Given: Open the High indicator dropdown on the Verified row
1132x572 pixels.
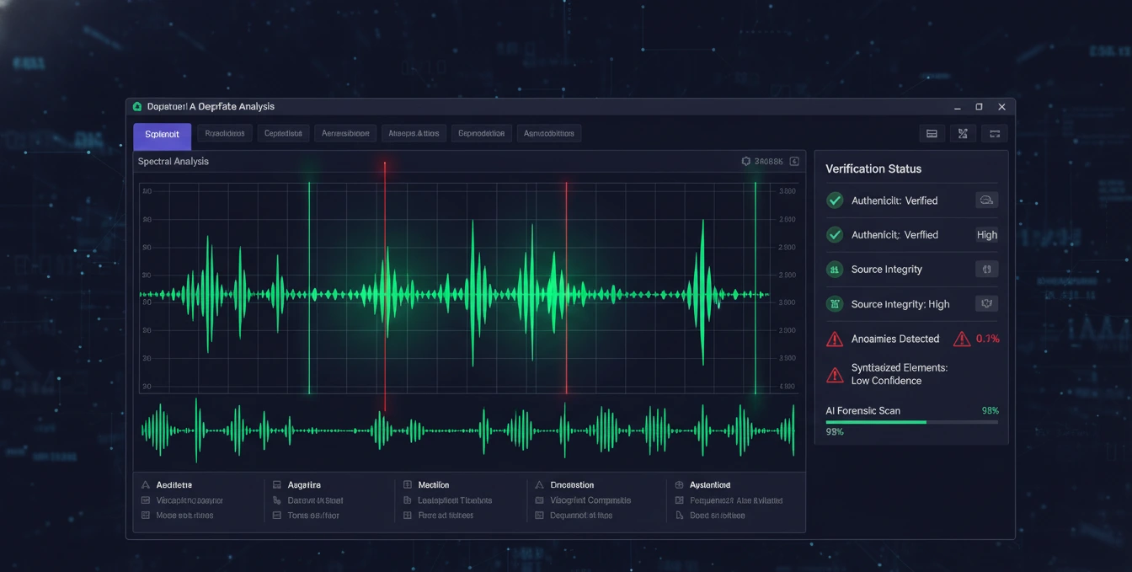Looking at the screenshot, I should click(x=986, y=234).
